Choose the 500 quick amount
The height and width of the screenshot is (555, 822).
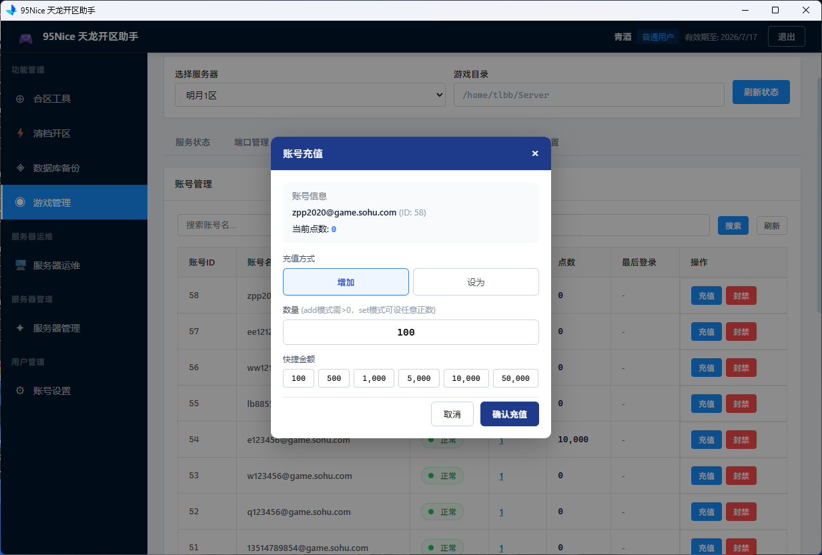[x=334, y=378]
